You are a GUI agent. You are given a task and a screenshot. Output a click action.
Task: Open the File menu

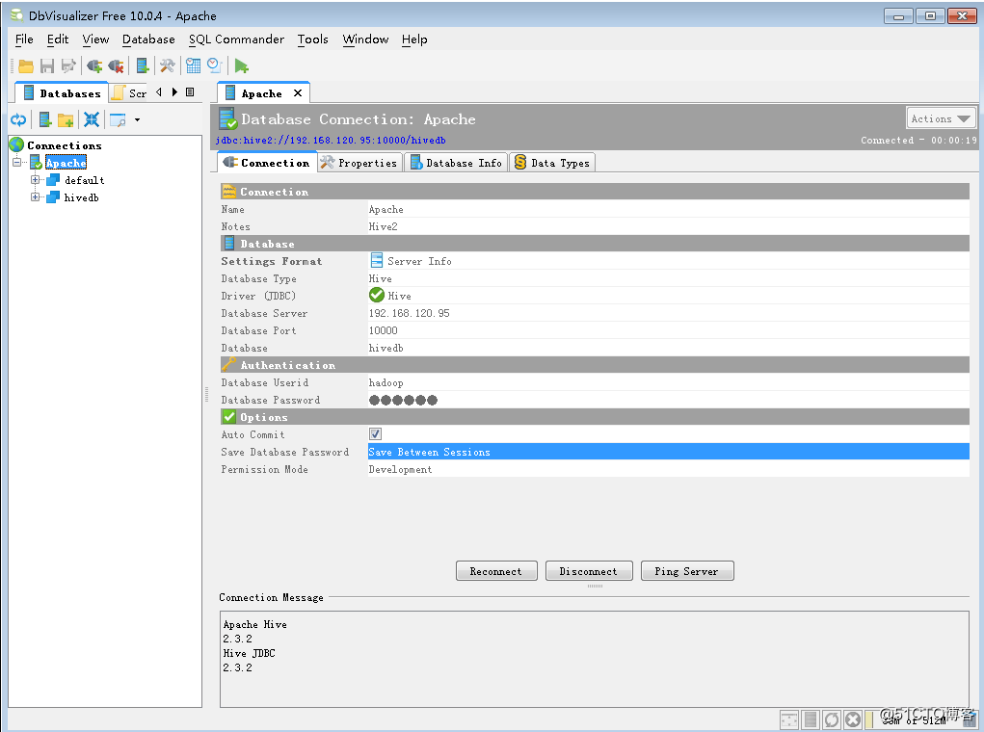tap(24, 39)
